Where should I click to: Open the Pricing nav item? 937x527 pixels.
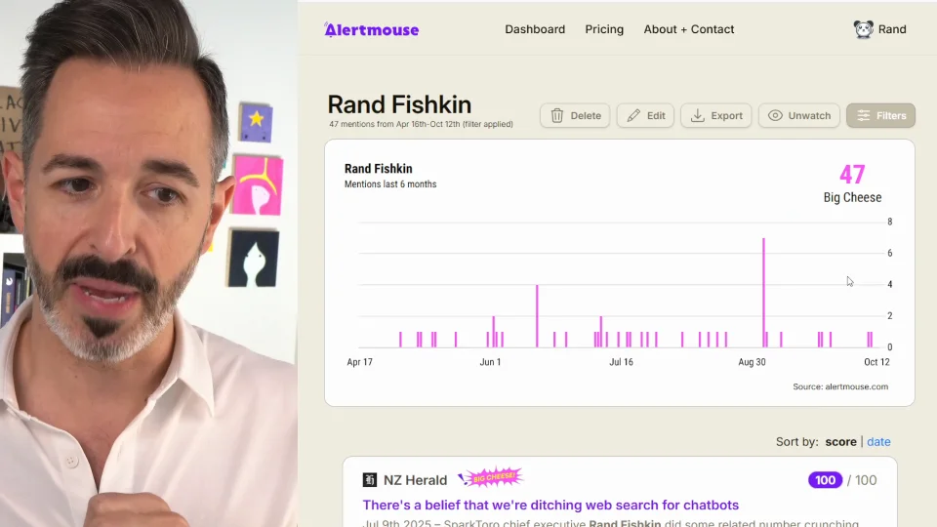tap(604, 29)
